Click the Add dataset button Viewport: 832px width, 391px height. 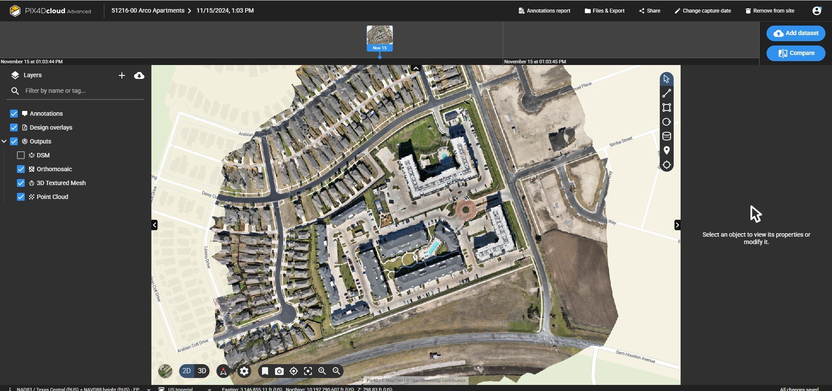point(796,33)
